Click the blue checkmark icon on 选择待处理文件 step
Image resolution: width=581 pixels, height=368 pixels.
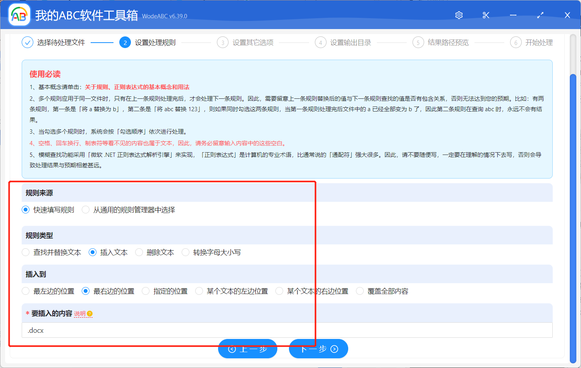(28, 42)
